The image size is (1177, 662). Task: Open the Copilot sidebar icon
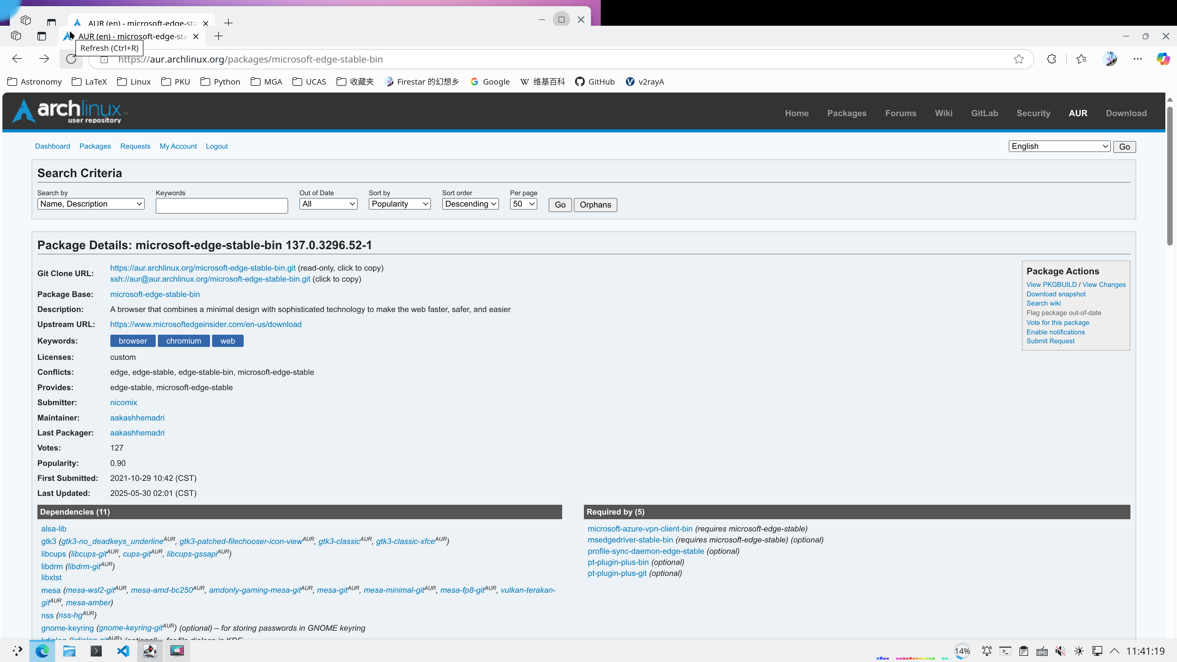click(1163, 59)
